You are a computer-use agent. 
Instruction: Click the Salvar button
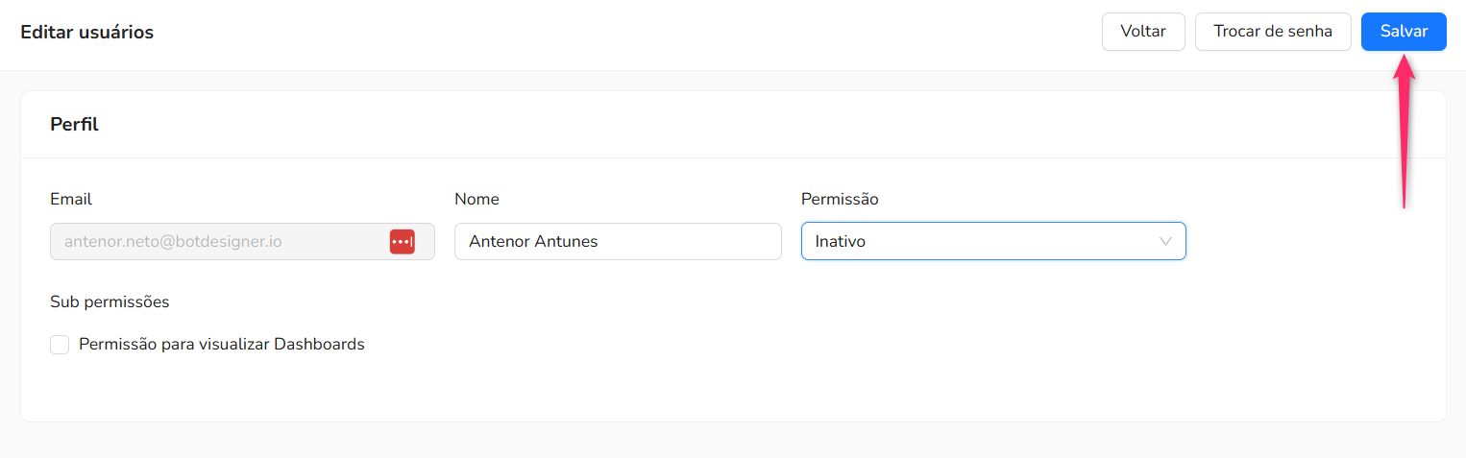1404,32
